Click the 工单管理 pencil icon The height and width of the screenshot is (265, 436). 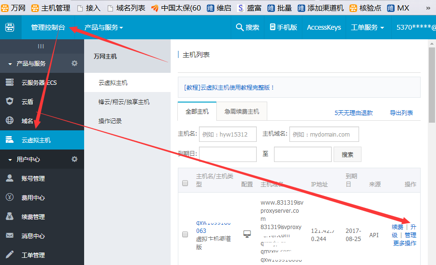pos(10,254)
